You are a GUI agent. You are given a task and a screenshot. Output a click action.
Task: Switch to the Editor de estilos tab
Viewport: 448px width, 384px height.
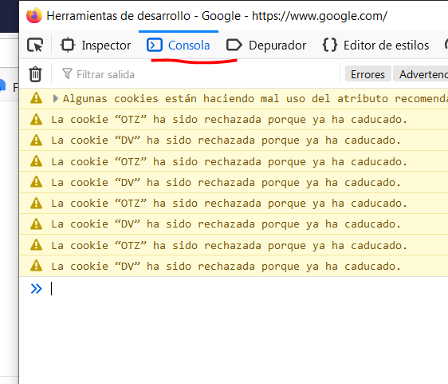(x=376, y=46)
